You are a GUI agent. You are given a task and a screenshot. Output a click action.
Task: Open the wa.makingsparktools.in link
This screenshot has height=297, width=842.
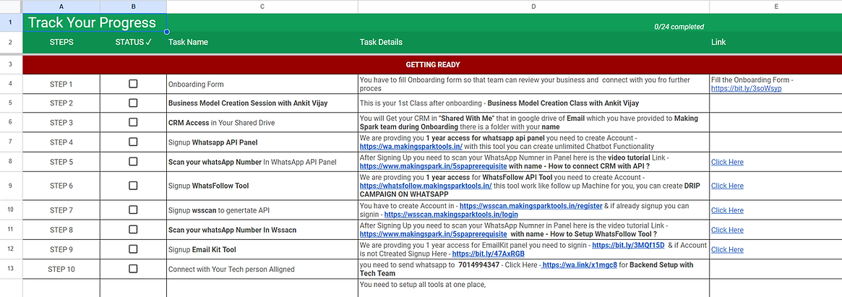412,146
